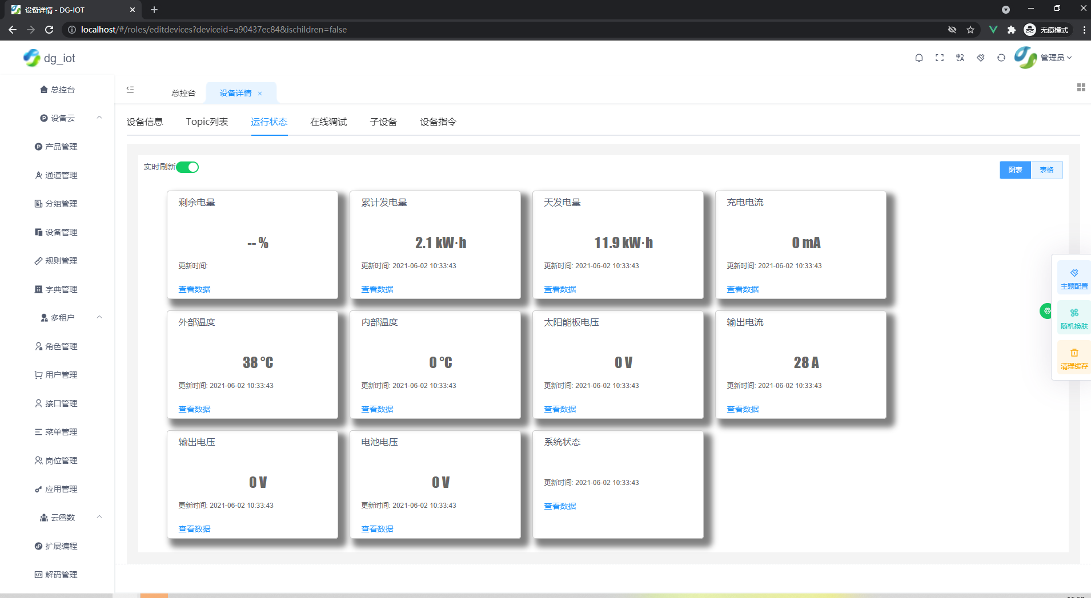Screen dimensions: 1091x598
Task: Open the grid layout icon at top right
Action: [1081, 87]
